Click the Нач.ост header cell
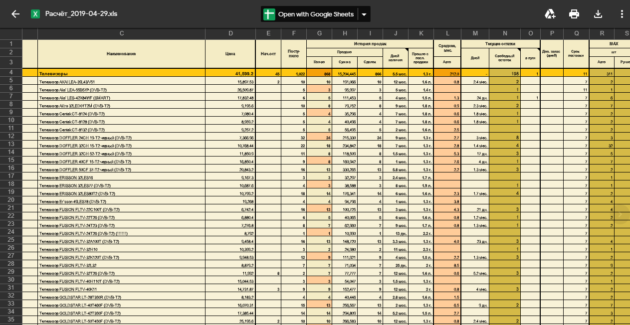Image resolution: width=630 pixels, height=325 pixels. point(268,54)
